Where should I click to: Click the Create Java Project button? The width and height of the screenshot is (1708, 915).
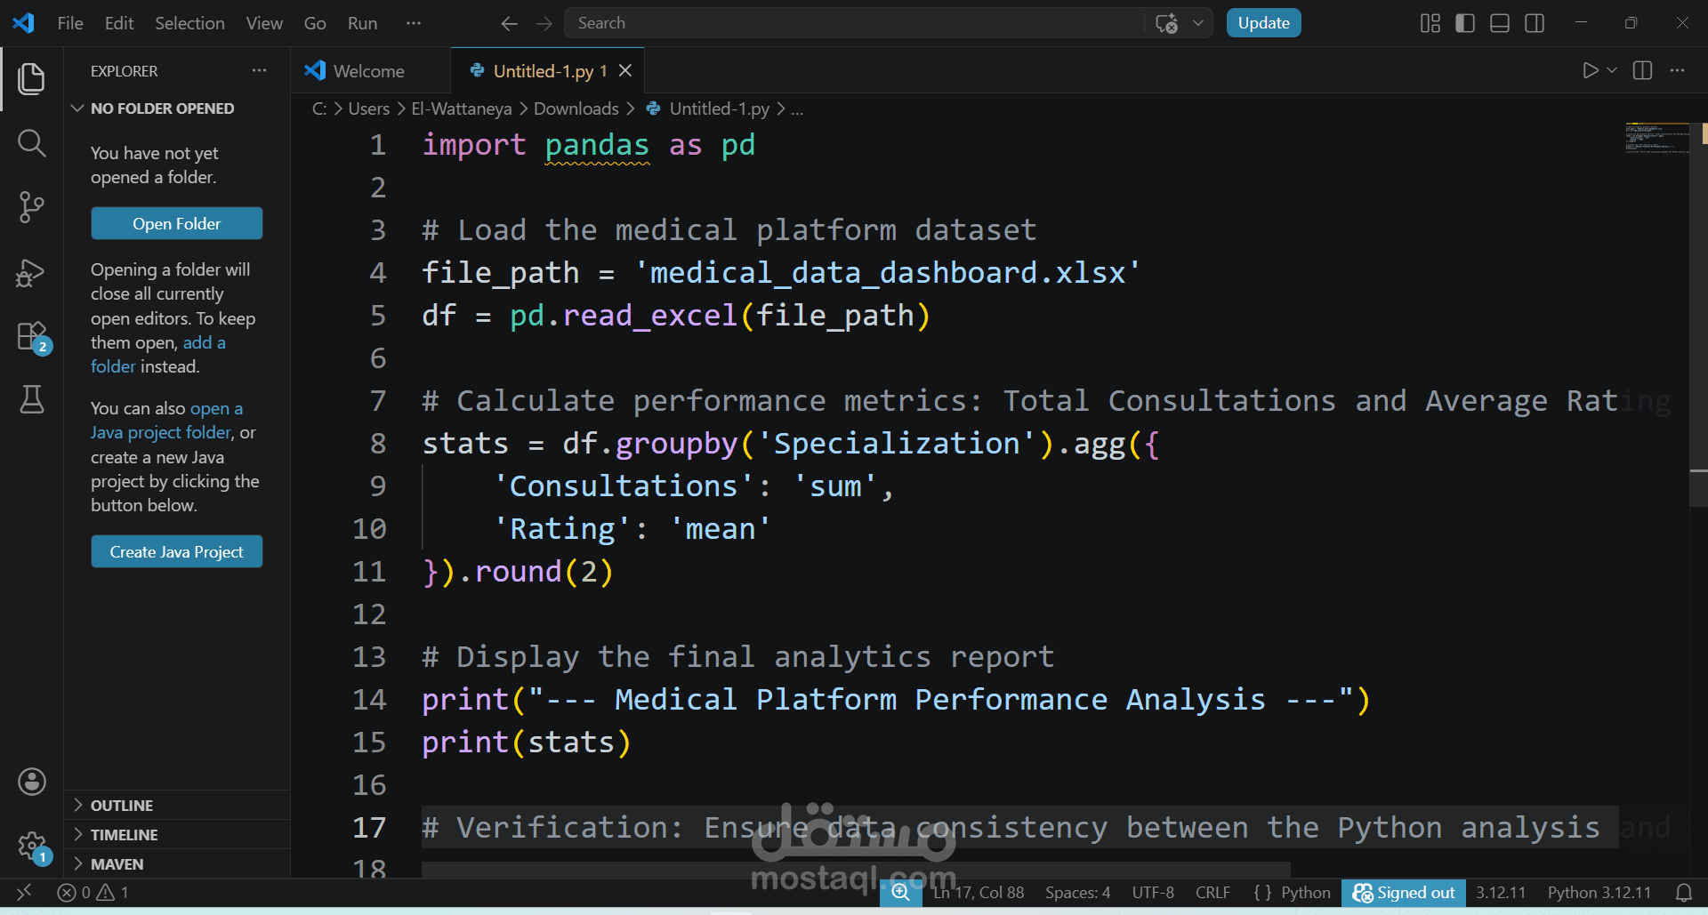176,551
